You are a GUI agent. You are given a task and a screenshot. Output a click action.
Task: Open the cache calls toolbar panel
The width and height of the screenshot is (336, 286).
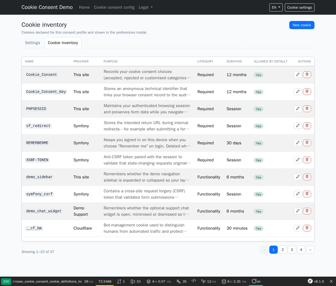(159, 281)
